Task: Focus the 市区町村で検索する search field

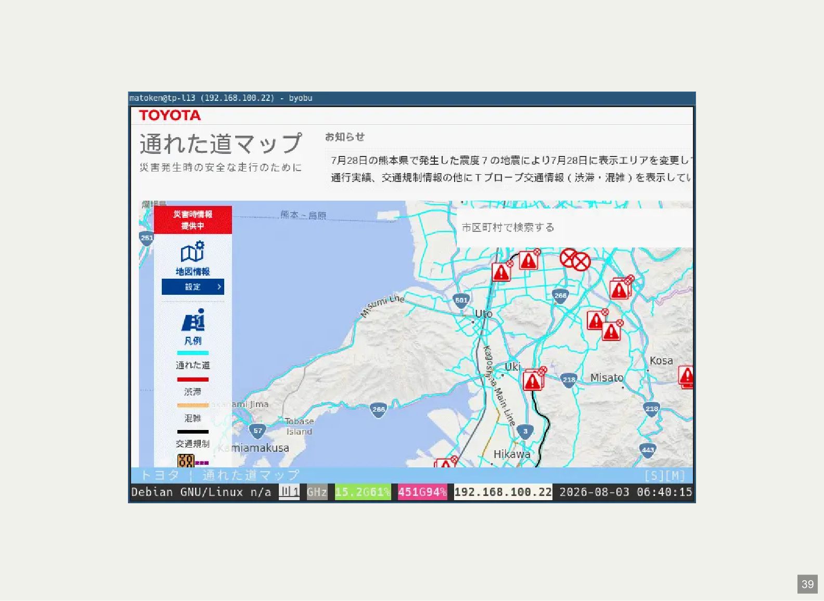Action: point(575,228)
